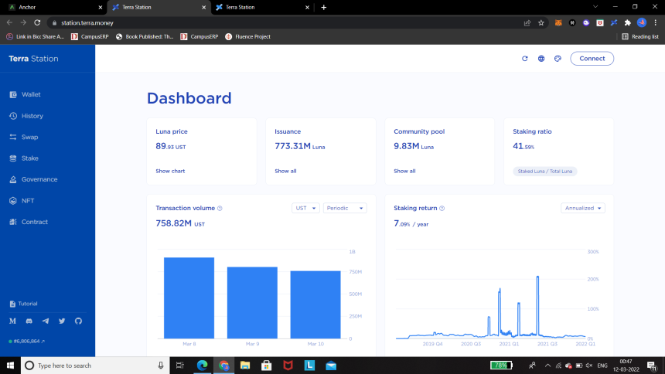Image resolution: width=665 pixels, height=374 pixels.
Task: Open the Medium icon in sidebar footer
Action: click(12, 321)
